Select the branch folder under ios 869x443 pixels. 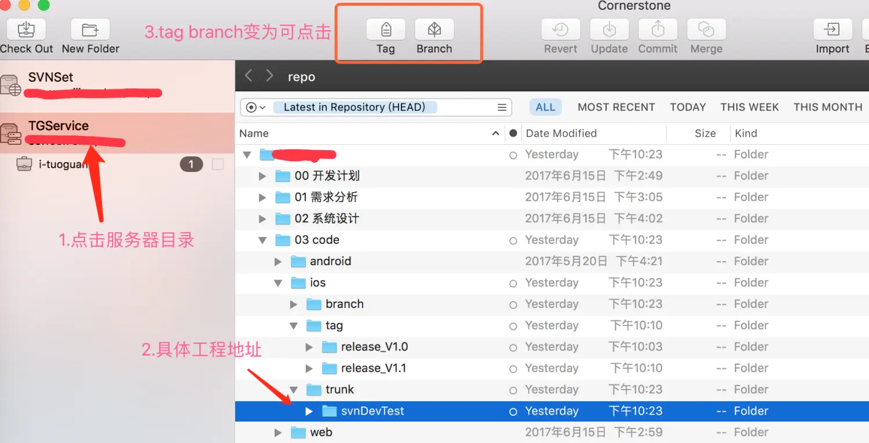click(x=344, y=304)
